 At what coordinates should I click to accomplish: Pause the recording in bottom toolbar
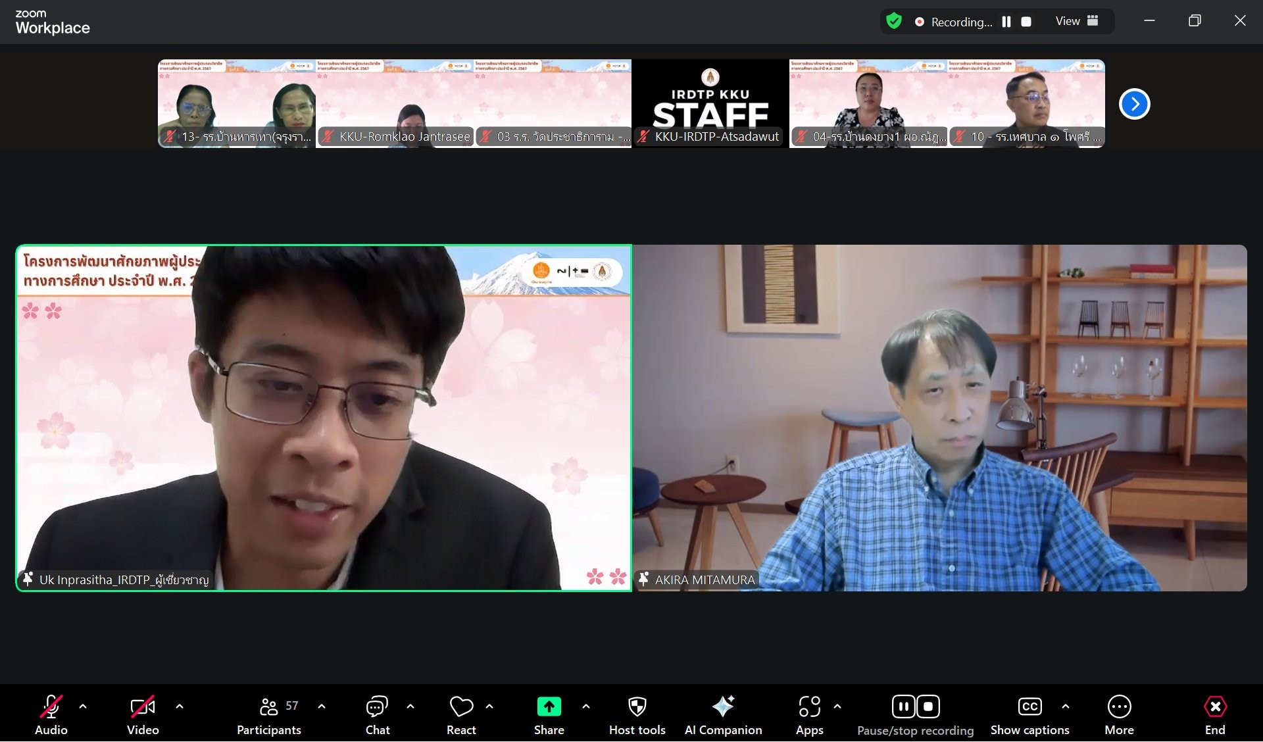(x=903, y=707)
